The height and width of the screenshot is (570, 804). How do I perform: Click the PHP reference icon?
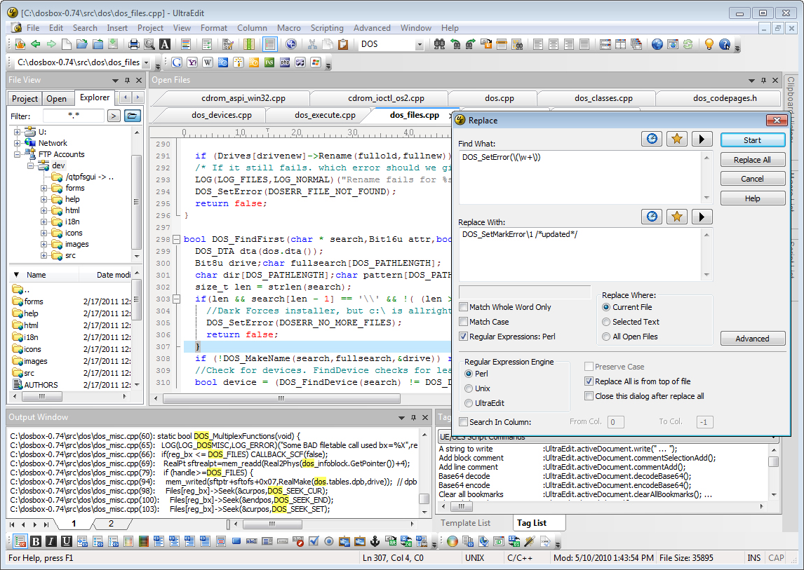(285, 62)
